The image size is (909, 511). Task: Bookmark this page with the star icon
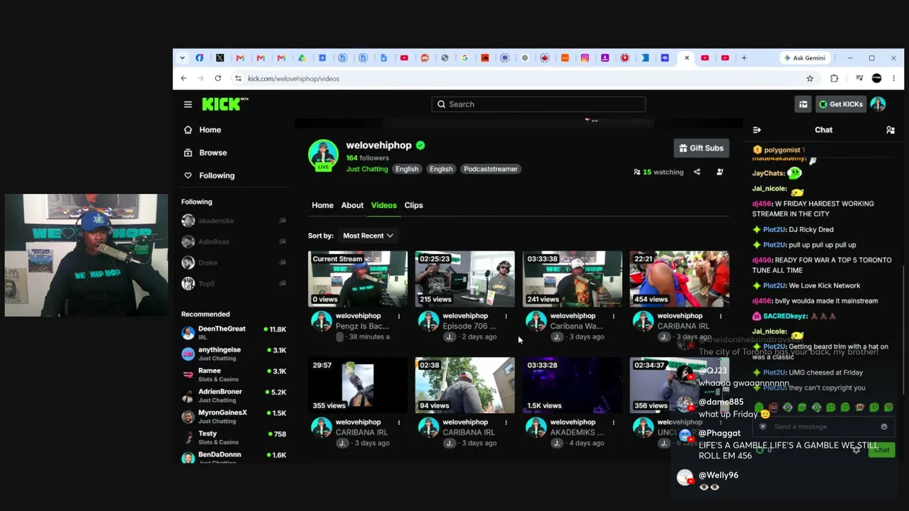click(810, 78)
